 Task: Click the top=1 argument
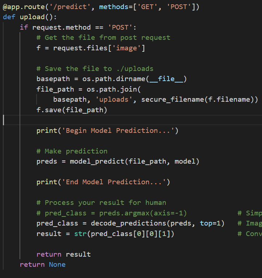210,223
